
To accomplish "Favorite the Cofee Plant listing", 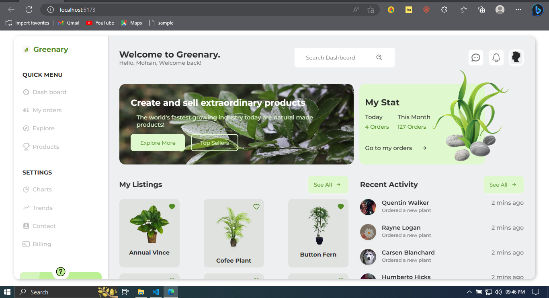I will click(256, 207).
